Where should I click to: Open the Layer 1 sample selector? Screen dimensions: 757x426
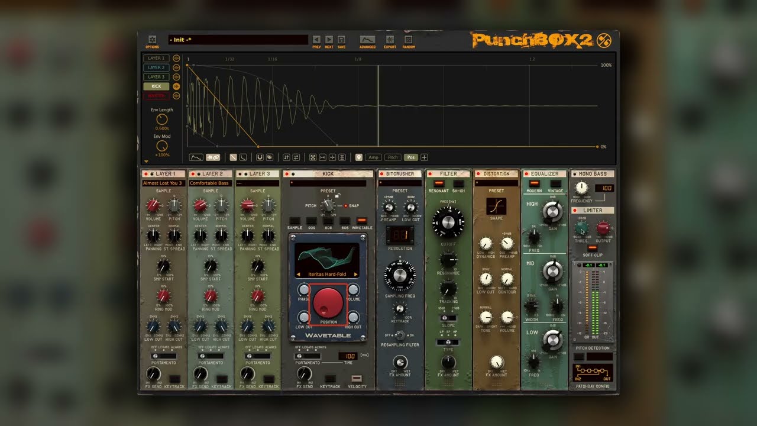point(163,183)
